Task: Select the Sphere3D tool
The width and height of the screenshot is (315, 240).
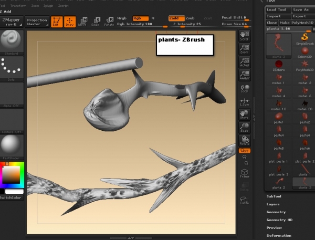Action: click(304, 53)
